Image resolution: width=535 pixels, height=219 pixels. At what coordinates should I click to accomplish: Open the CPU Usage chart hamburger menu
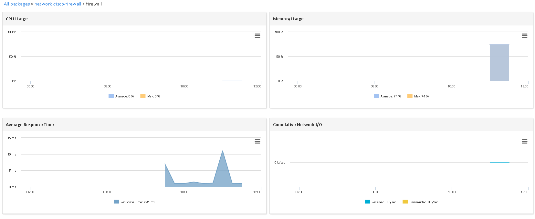(257, 36)
